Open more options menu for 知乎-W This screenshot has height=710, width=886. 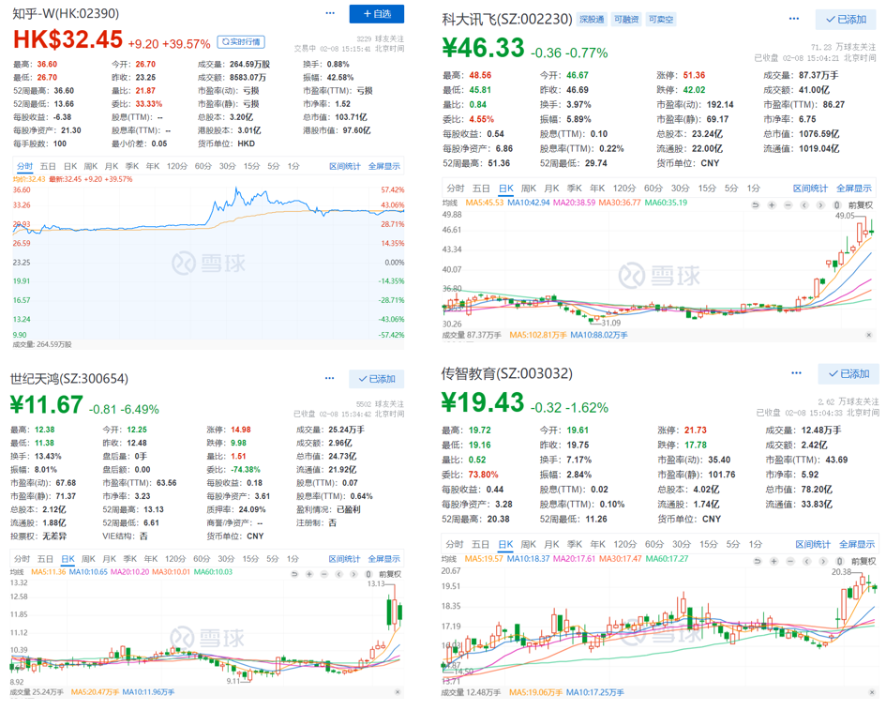click(330, 13)
